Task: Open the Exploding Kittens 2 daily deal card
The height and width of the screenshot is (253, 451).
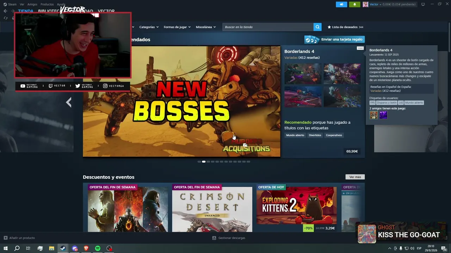Action: 296,208
